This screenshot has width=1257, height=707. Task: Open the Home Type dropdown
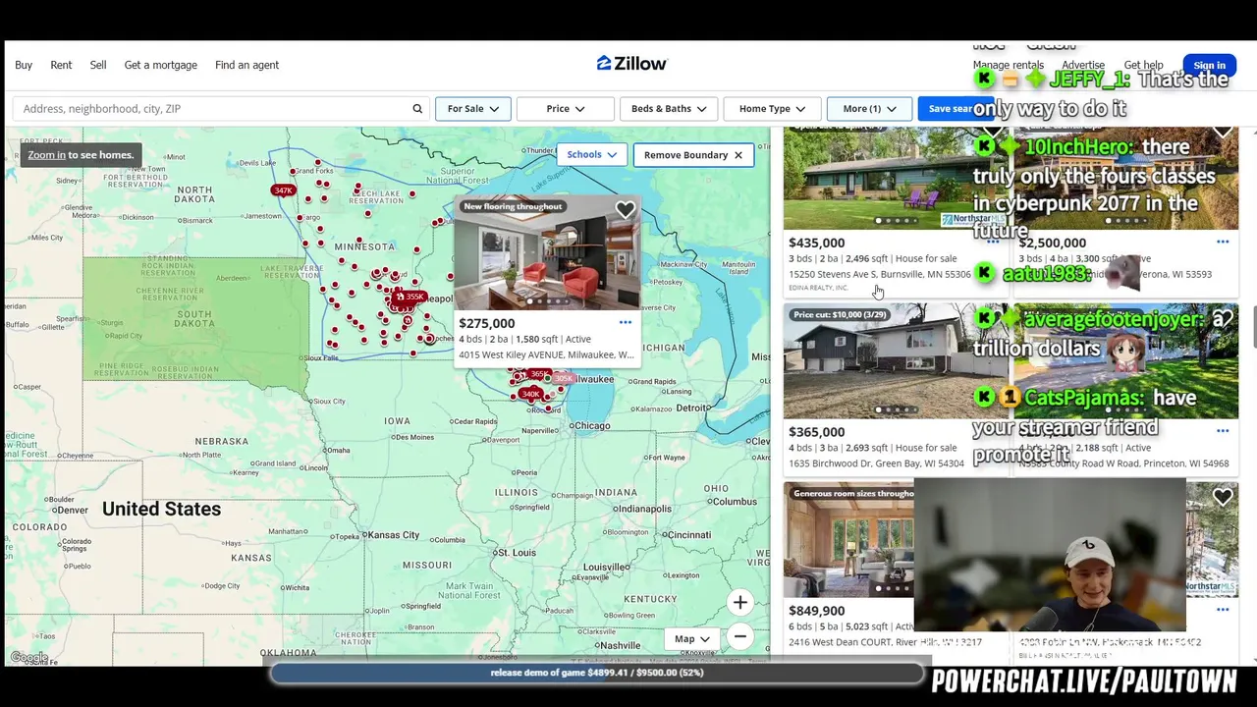[x=772, y=109]
